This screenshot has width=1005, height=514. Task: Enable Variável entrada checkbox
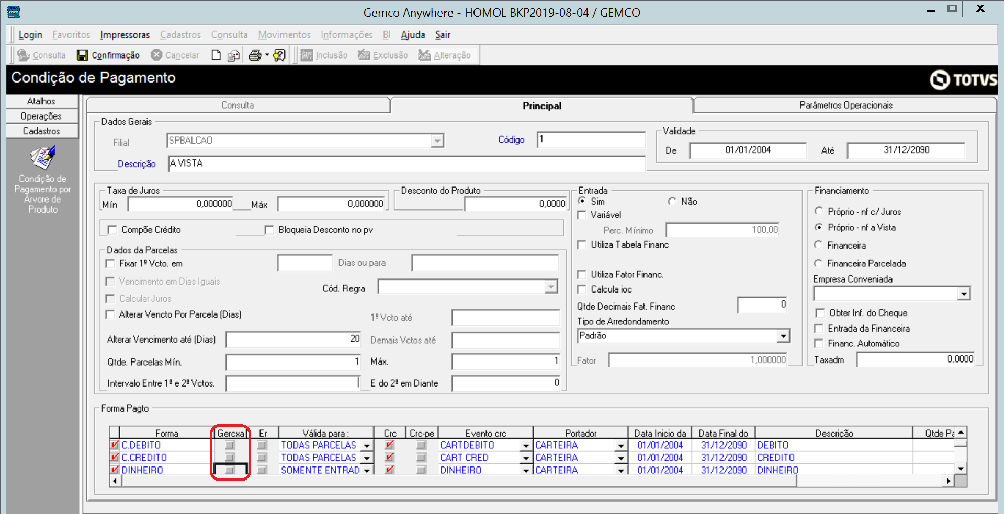pyautogui.click(x=581, y=215)
